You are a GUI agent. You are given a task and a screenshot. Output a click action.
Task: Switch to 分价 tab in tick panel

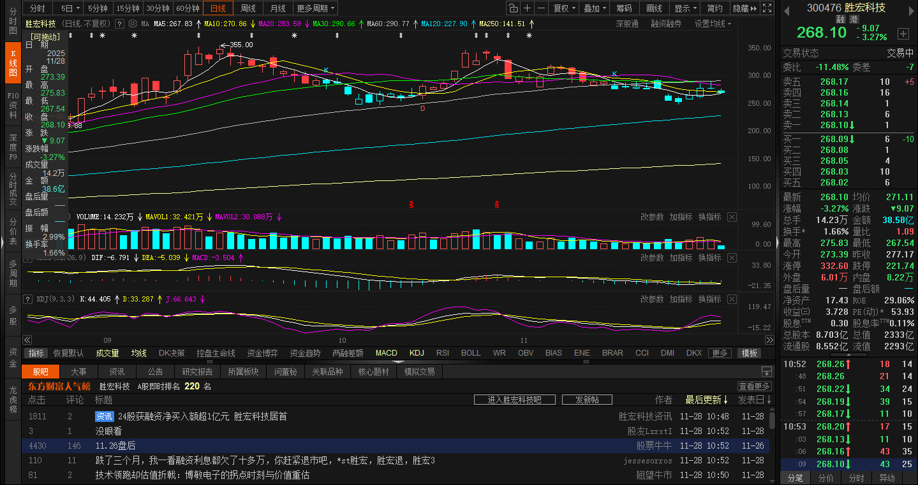[x=825, y=478]
